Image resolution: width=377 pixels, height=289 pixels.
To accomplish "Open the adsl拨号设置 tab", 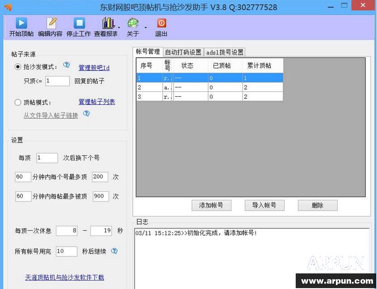I will [224, 51].
